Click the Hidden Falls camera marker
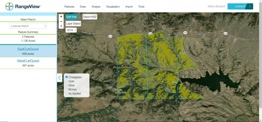The height and width of the screenshot is (122, 262). coord(121,90)
